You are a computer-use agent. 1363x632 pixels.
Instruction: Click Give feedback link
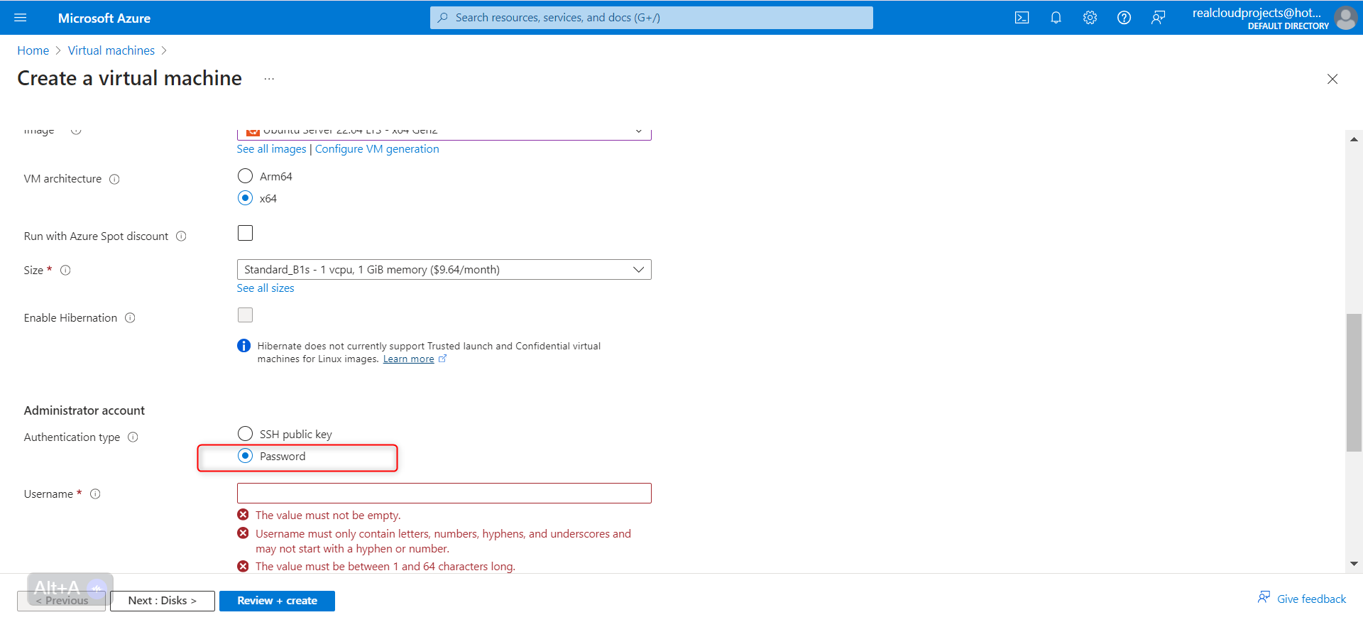tap(1302, 599)
